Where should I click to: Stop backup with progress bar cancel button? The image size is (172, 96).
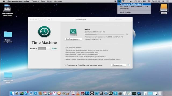(x=127, y=34)
